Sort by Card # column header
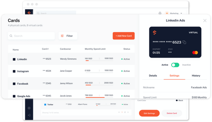The image size is (212, 122). (45, 49)
